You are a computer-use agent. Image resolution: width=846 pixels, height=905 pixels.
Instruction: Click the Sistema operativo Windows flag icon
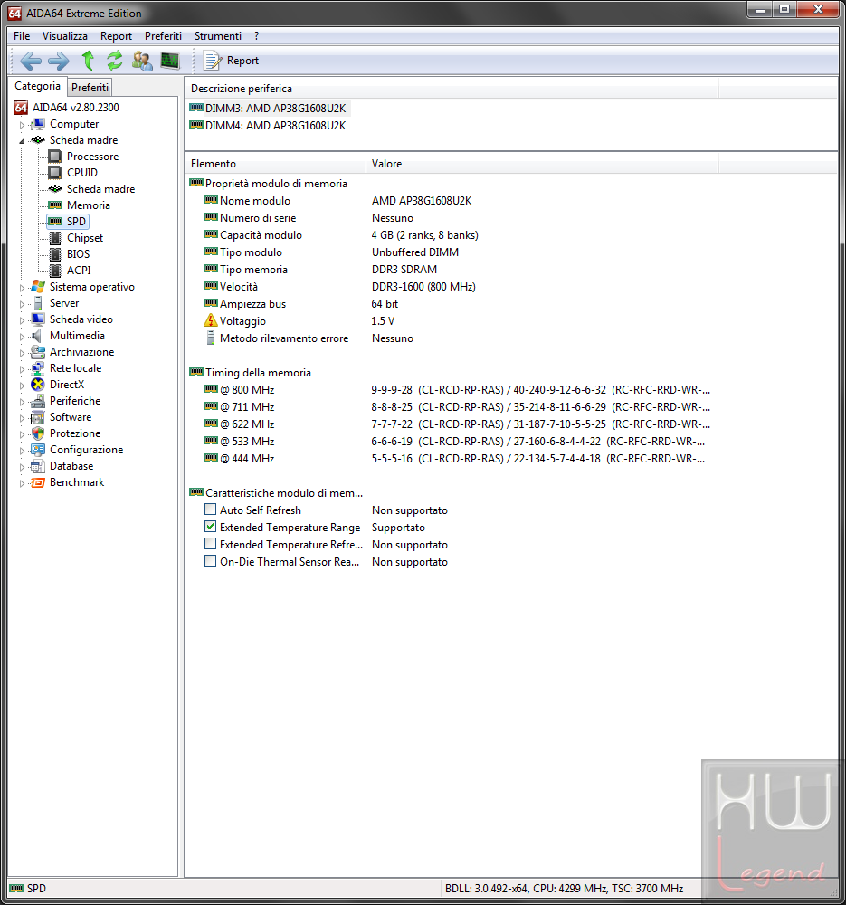click(38, 286)
